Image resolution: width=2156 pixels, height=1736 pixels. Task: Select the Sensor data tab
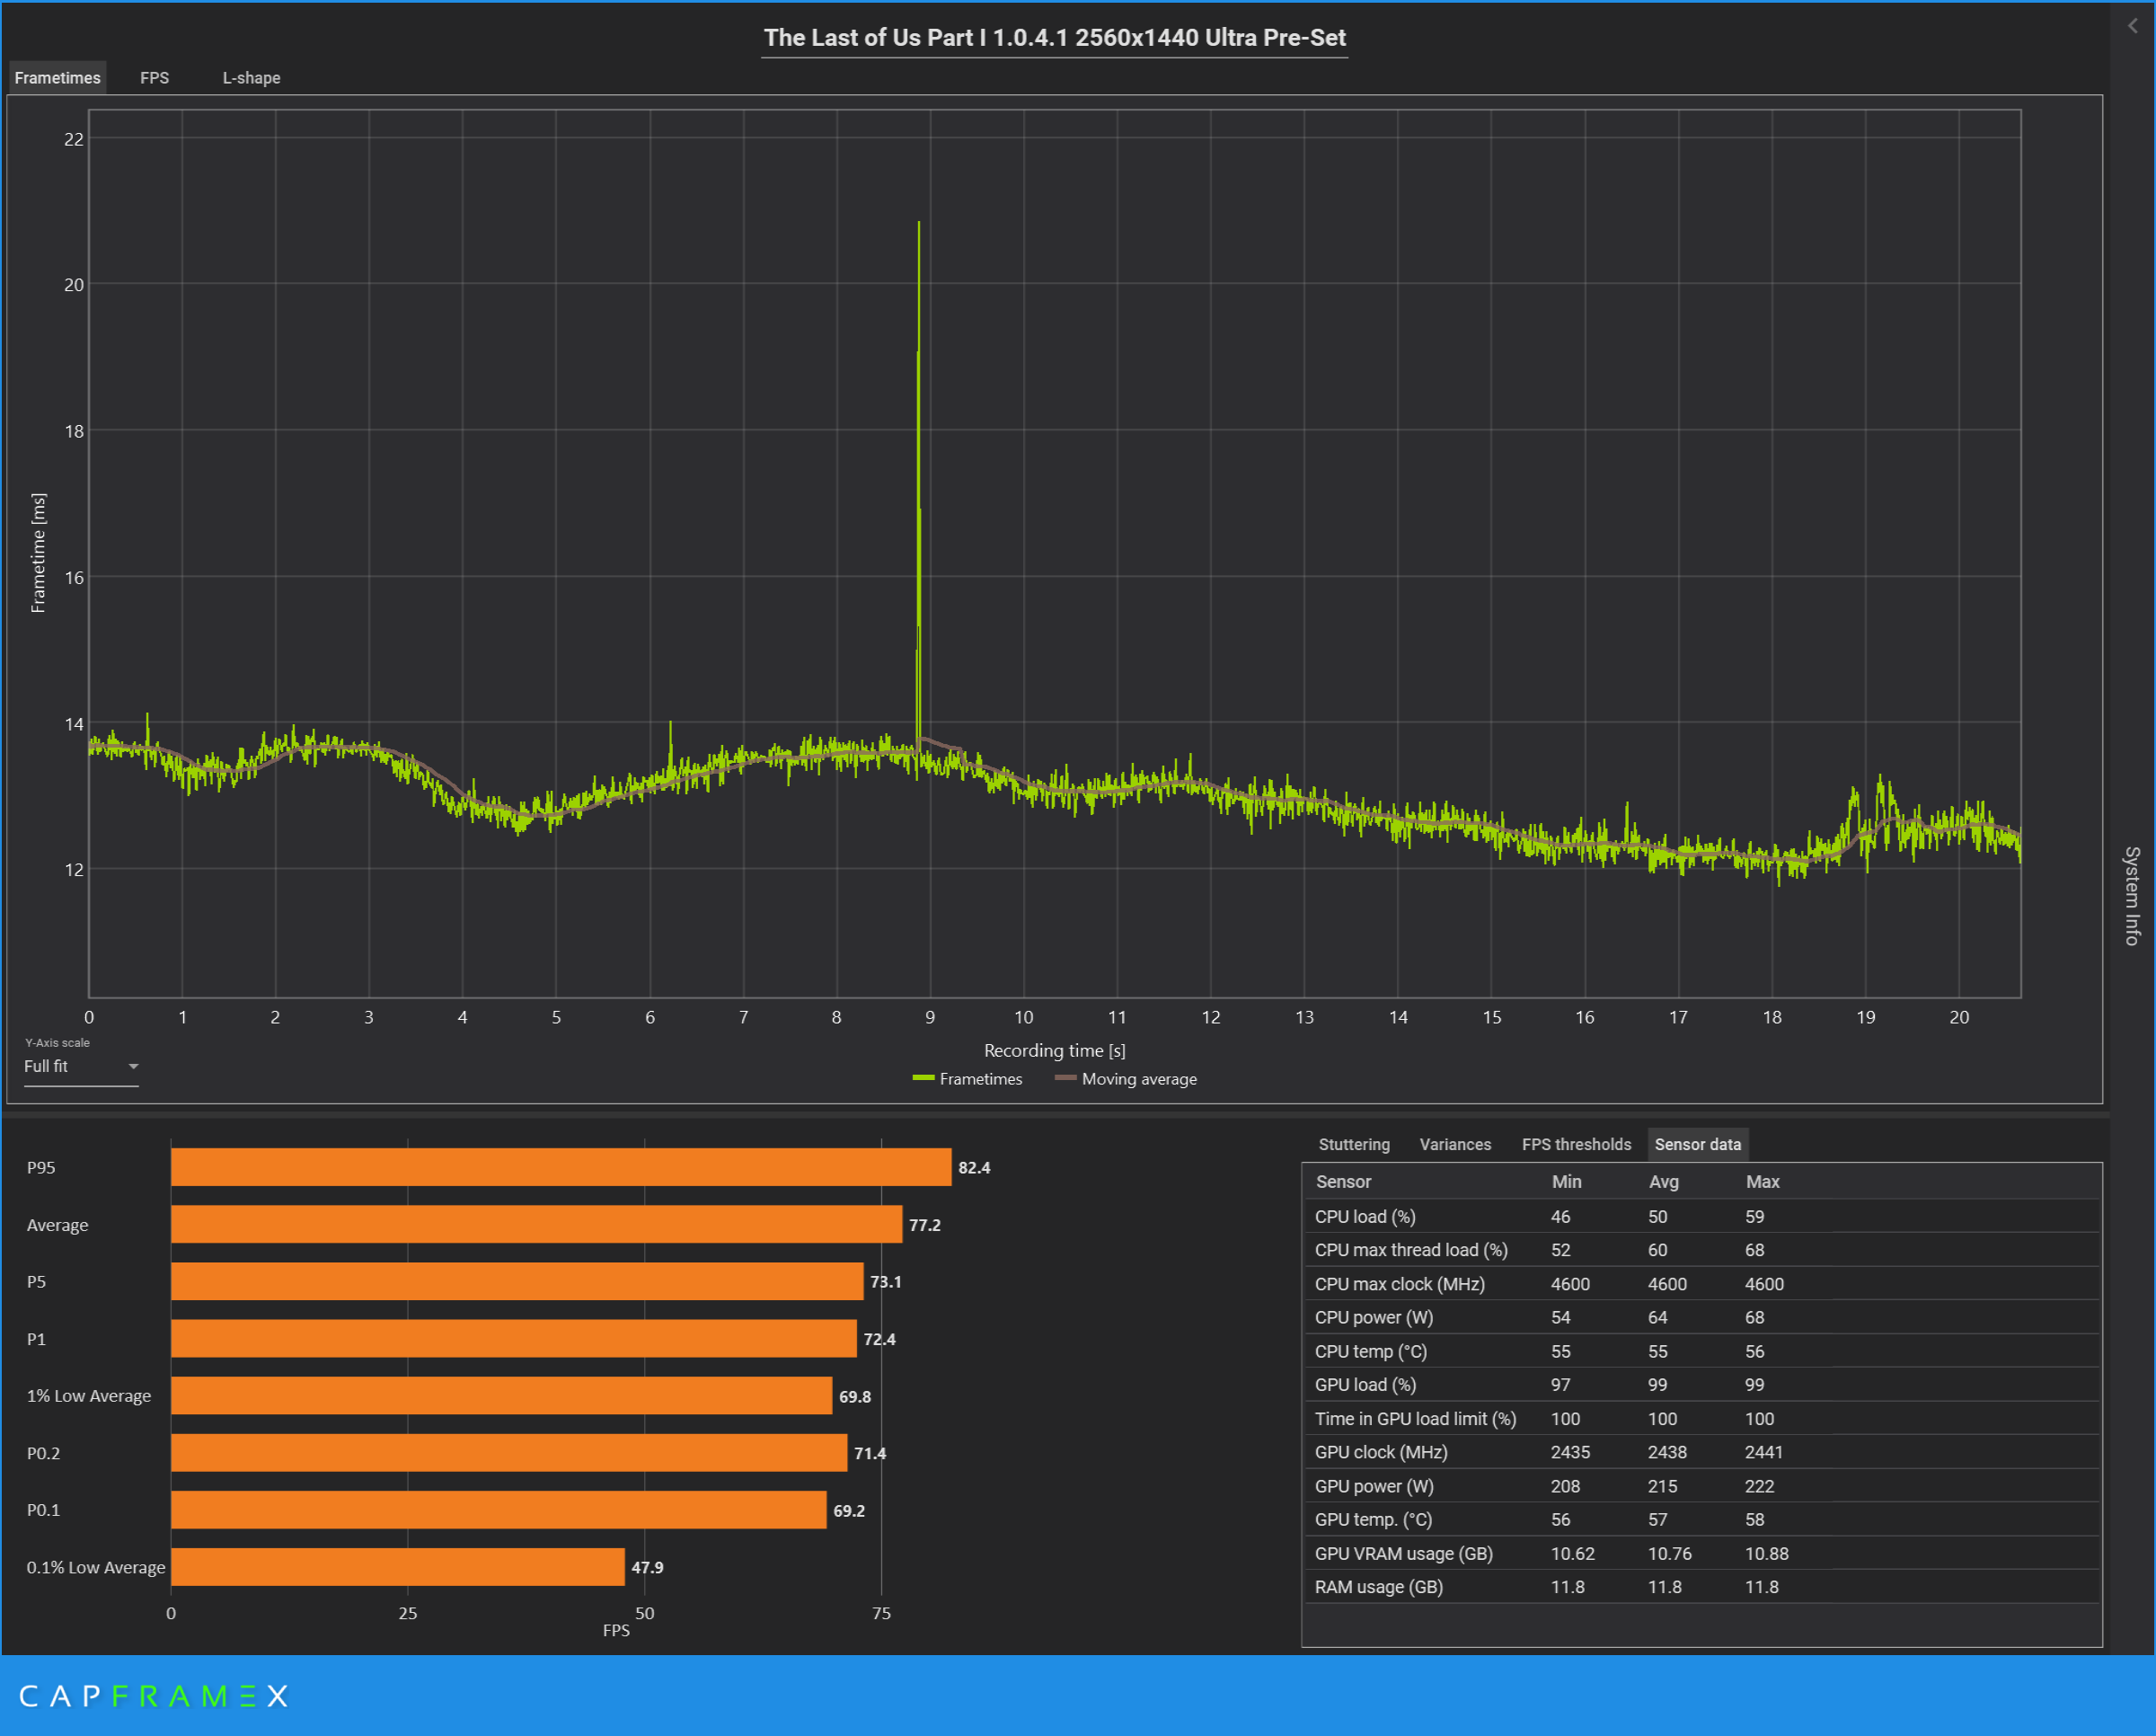1697,1144
